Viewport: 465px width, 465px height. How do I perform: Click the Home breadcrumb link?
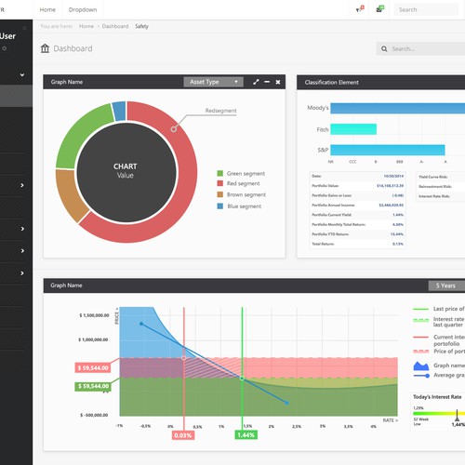tap(86, 26)
